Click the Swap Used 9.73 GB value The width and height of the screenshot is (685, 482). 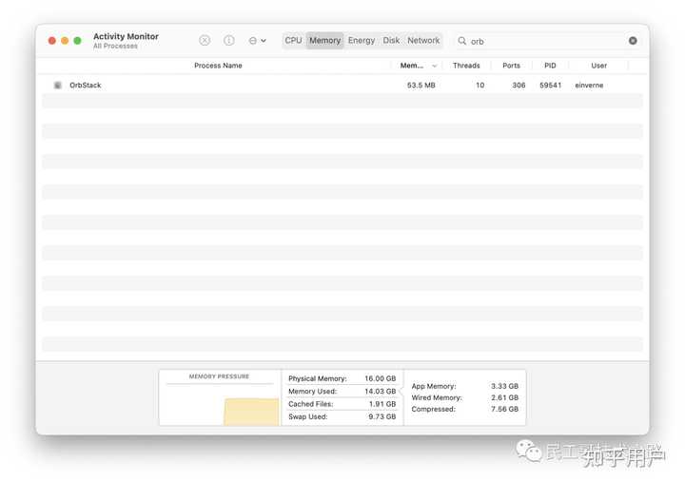coord(382,416)
